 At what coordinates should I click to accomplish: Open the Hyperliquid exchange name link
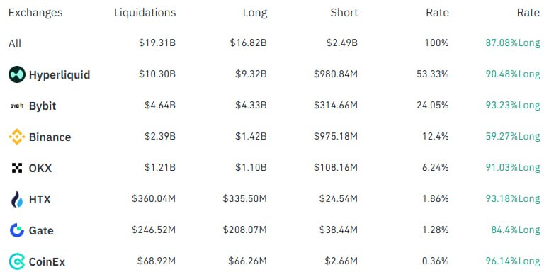pos(60,74)
